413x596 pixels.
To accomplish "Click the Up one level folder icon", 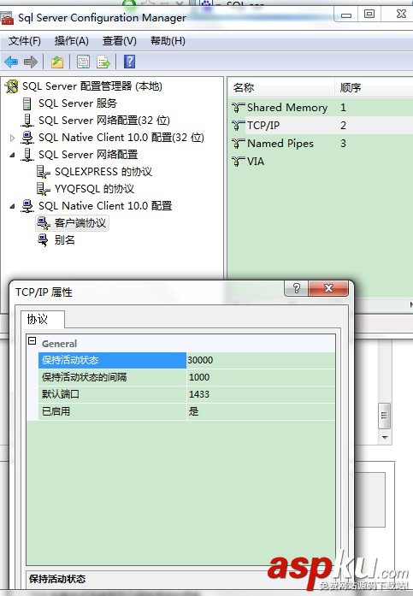I will (x=57, y=62).
